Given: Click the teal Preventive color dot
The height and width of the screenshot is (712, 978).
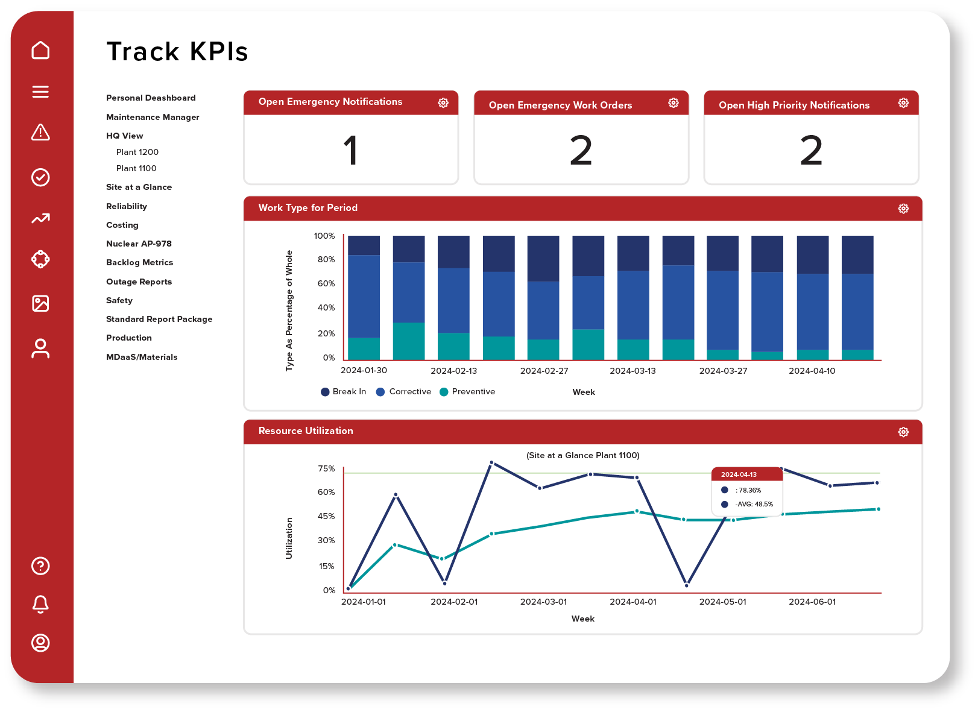Looking at the screenshot, I should point(444,391).
